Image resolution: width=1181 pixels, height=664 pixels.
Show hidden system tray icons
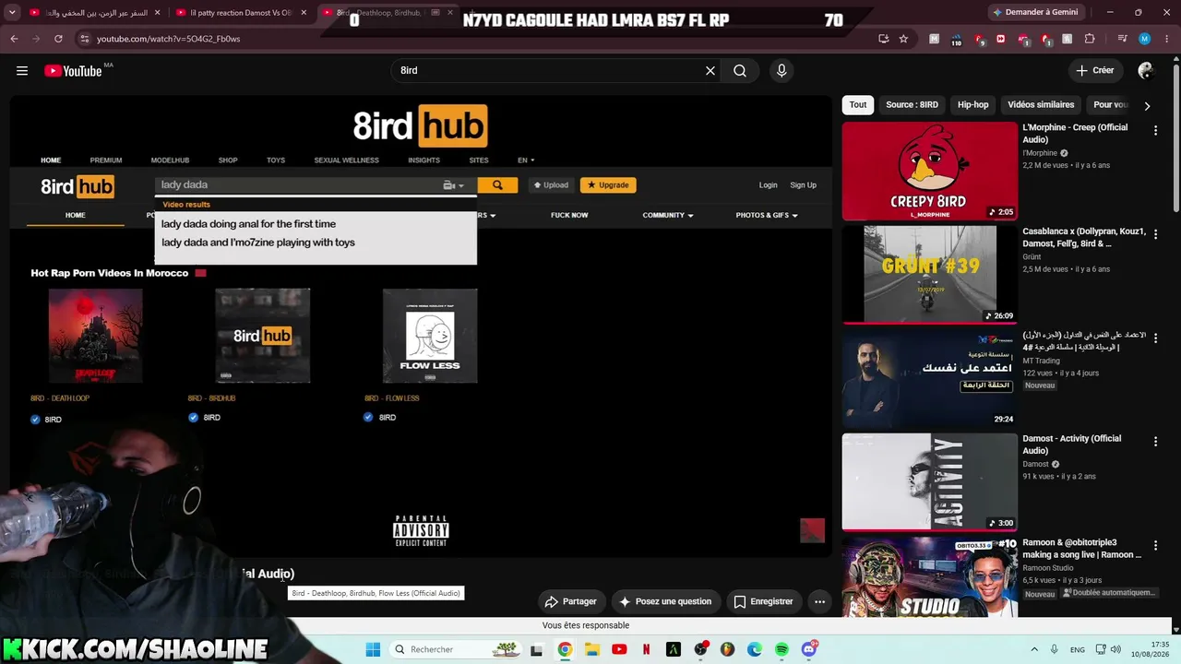point(1033,649)
